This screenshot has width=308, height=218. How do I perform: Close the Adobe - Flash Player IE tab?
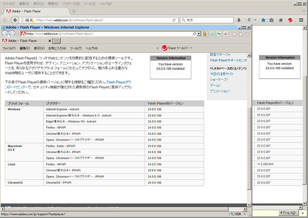(x=50, y=41)
